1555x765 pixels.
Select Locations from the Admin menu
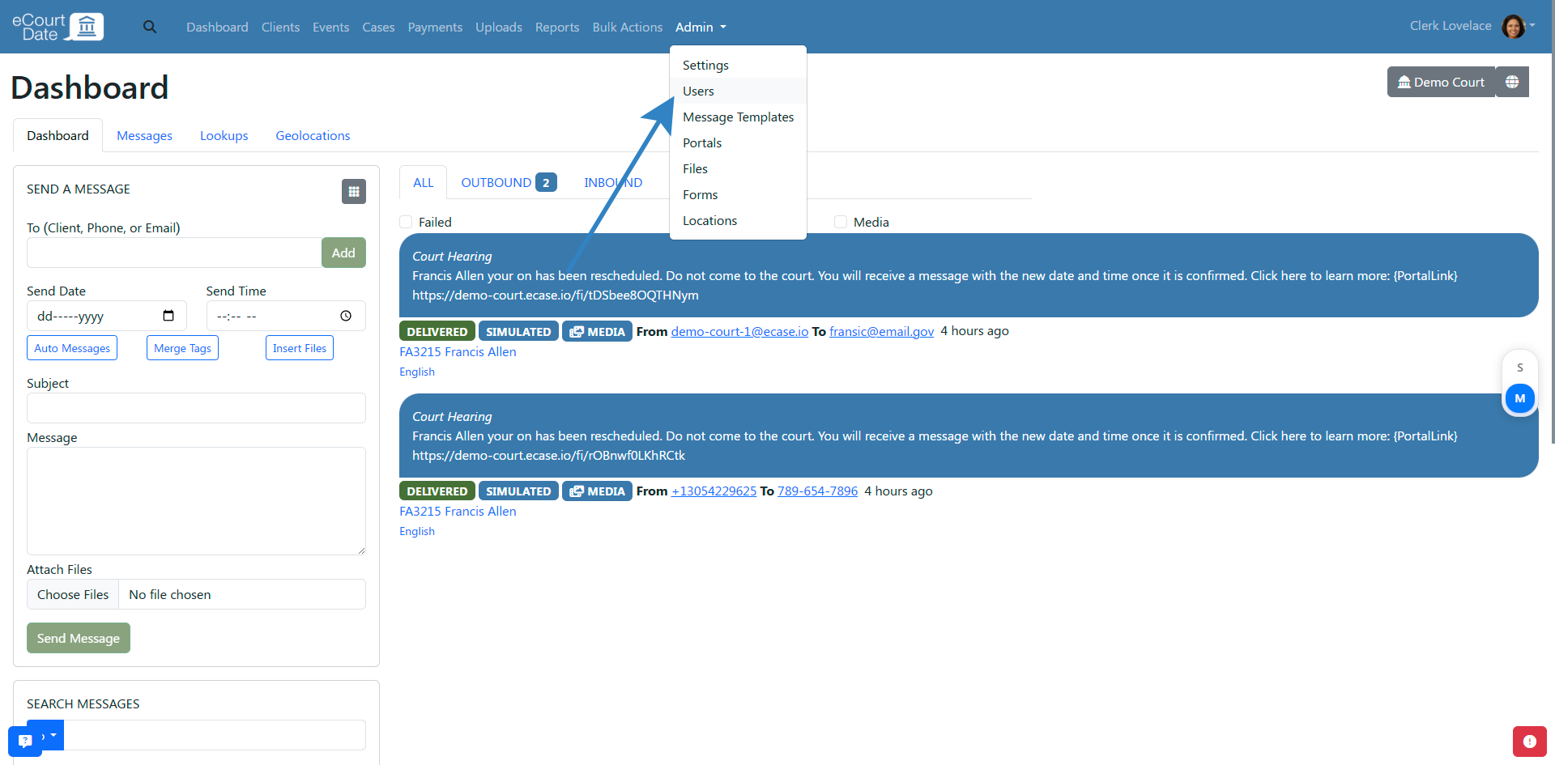click(x=738, y=220)
